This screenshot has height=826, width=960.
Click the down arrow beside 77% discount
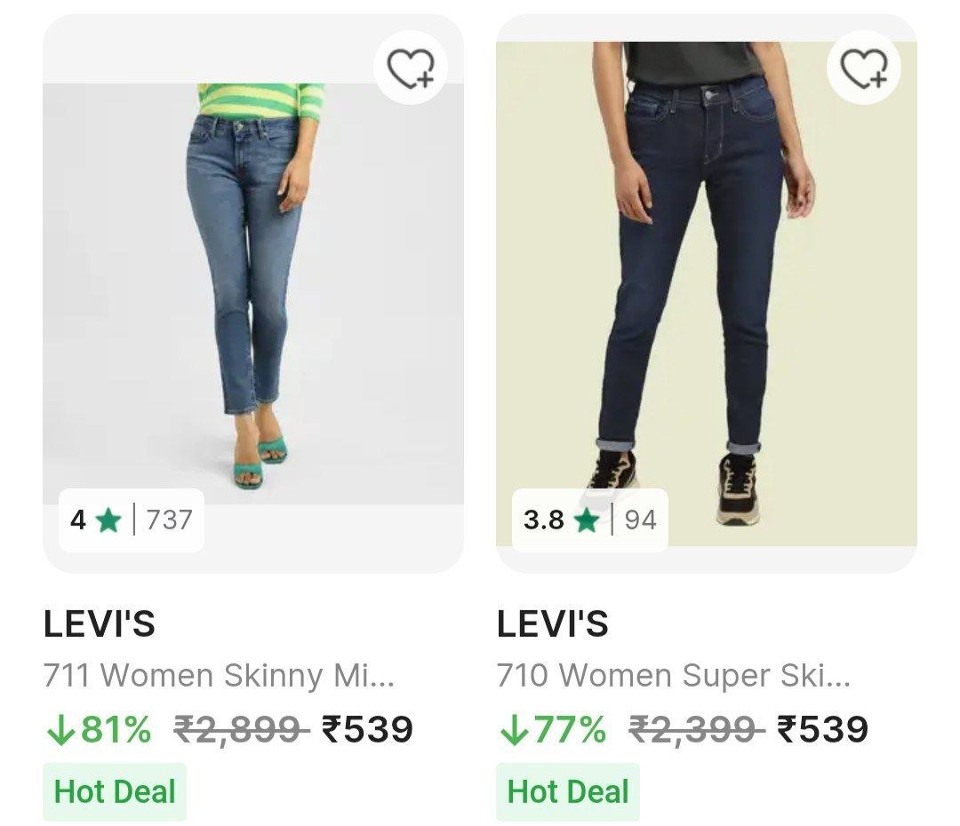pyautogui.click(x=513, y=730)
